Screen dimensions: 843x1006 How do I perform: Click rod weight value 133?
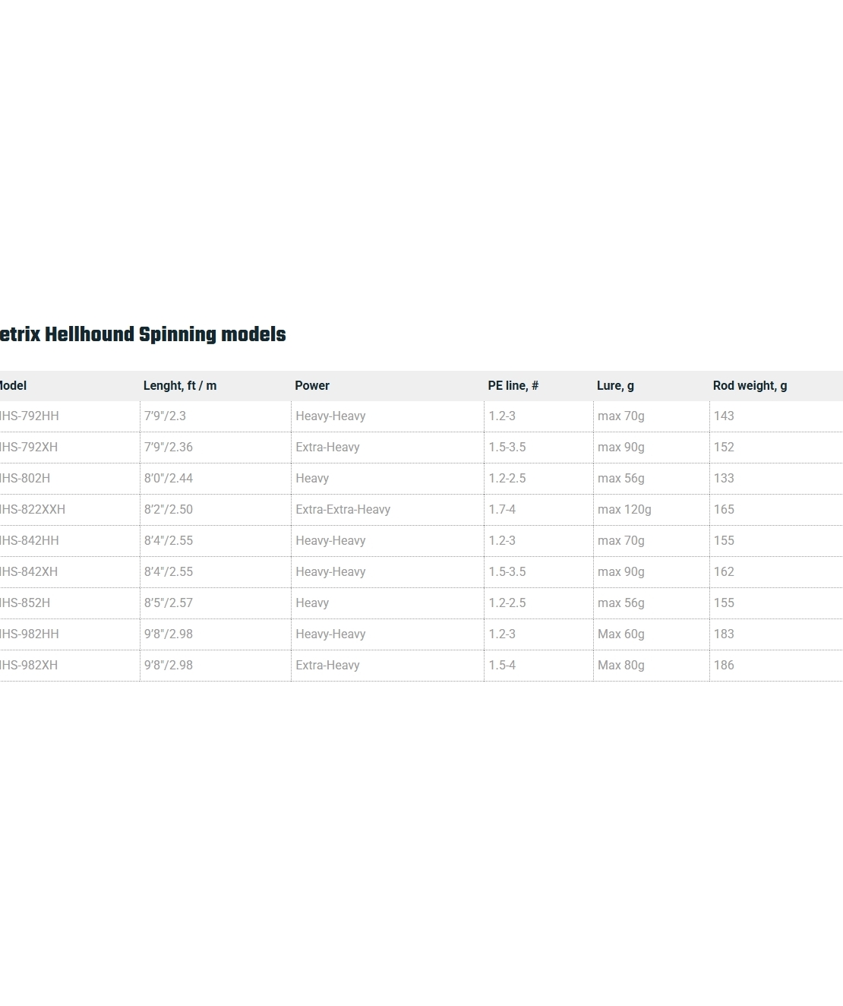click(x=724, y=479)
